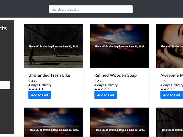Click the white input box in the dark sidebar

coord(5,85)
